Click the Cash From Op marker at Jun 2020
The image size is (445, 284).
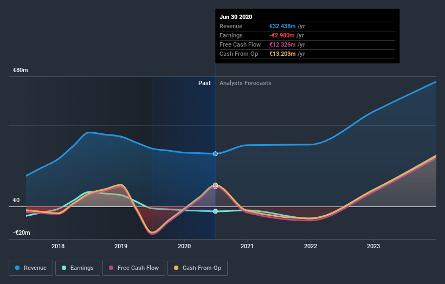(x=215, y=185)
